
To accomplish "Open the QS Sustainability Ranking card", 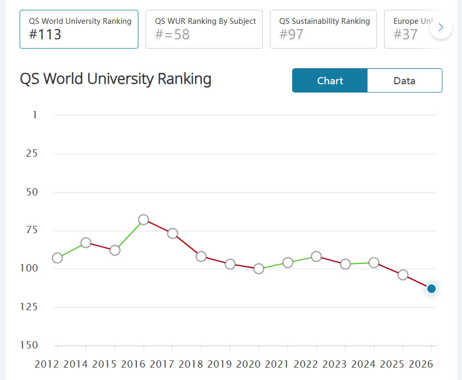I will click(323, 29).
